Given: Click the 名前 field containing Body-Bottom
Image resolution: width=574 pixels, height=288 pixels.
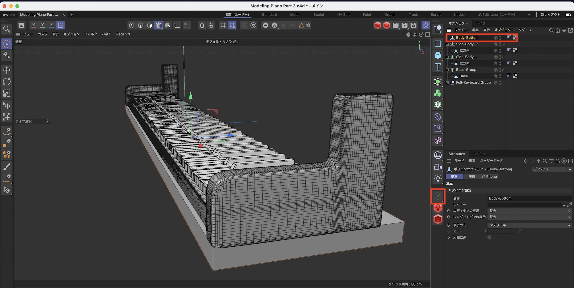Looking at the screenshot, I should coord(529,198).
